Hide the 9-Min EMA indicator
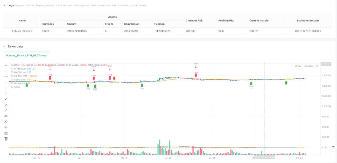 [x=12, y=69]
